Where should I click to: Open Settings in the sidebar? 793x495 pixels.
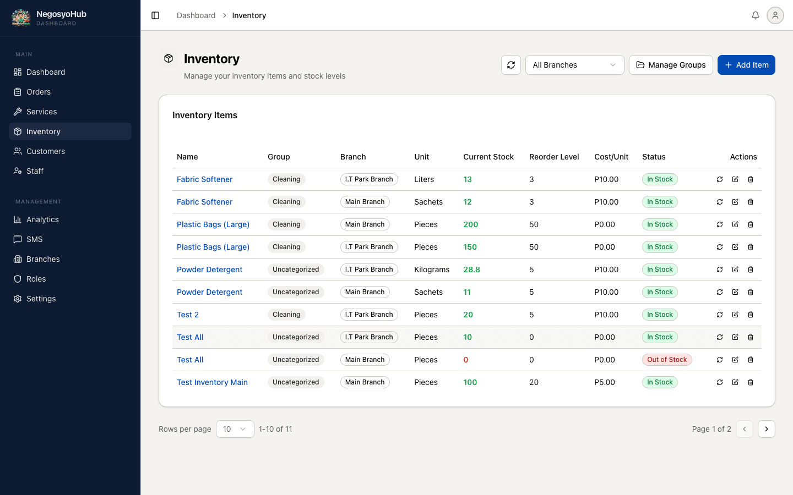[x=70, y=299]
